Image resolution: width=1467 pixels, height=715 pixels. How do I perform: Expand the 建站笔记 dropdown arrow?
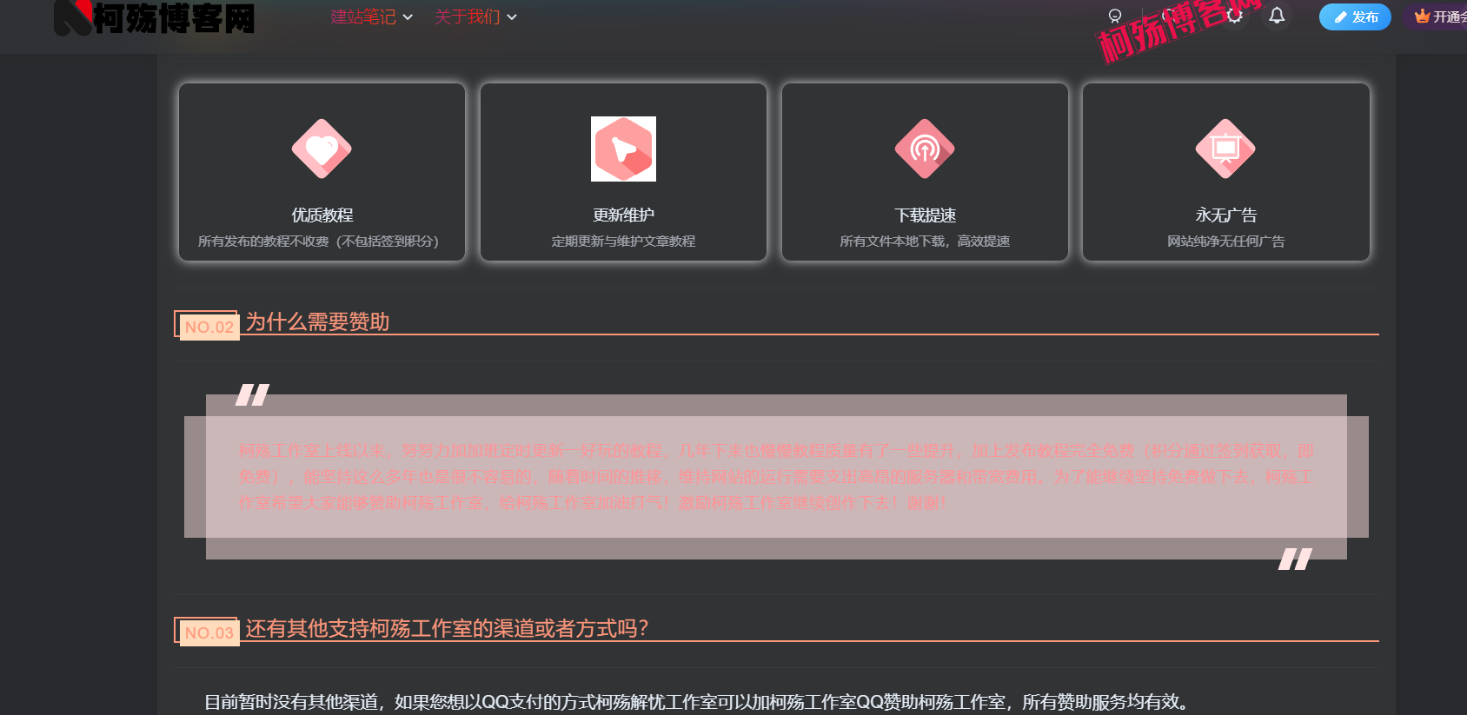pyautogui.click(x=408, y=17)
